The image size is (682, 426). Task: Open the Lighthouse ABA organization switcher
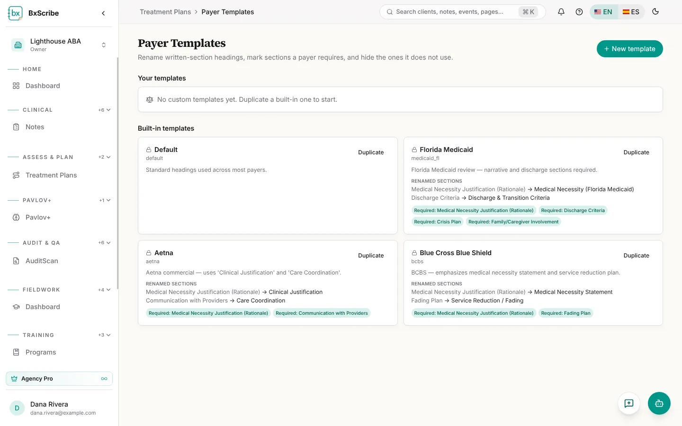pos(59,45)
